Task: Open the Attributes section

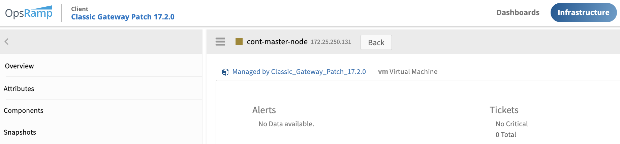Action: pyautogui.click(x=19, y=89)
